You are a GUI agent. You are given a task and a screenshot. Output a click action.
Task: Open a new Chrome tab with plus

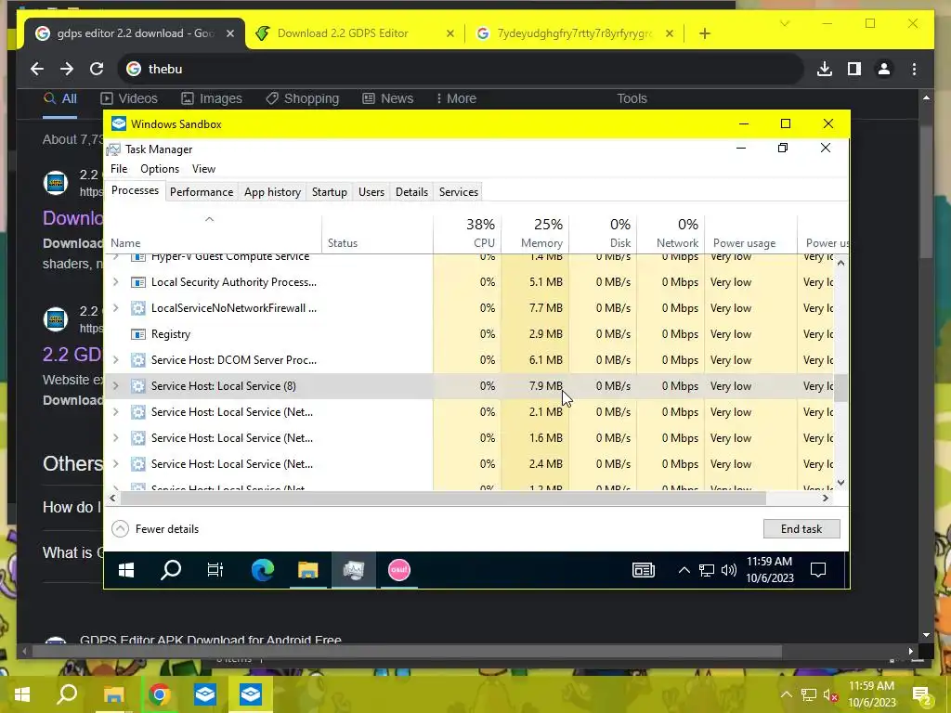(704, 33)
